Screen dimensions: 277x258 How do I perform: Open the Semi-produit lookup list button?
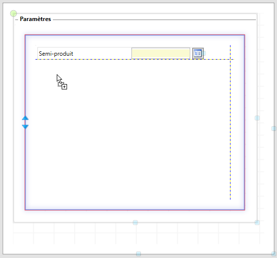pyautogui.click(x=198, y=53)
